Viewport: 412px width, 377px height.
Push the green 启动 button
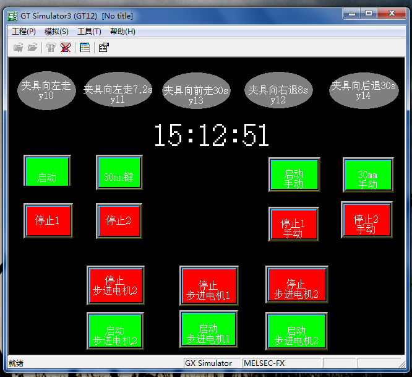click(47, 171)
